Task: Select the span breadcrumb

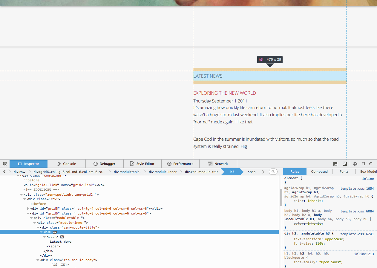Action: coord(252,172)
